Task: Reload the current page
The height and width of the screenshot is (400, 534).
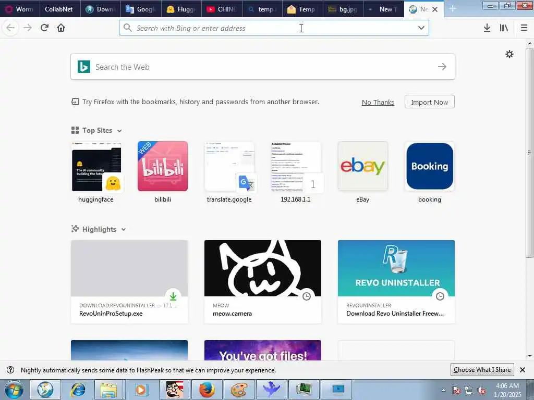Action: 44,28
